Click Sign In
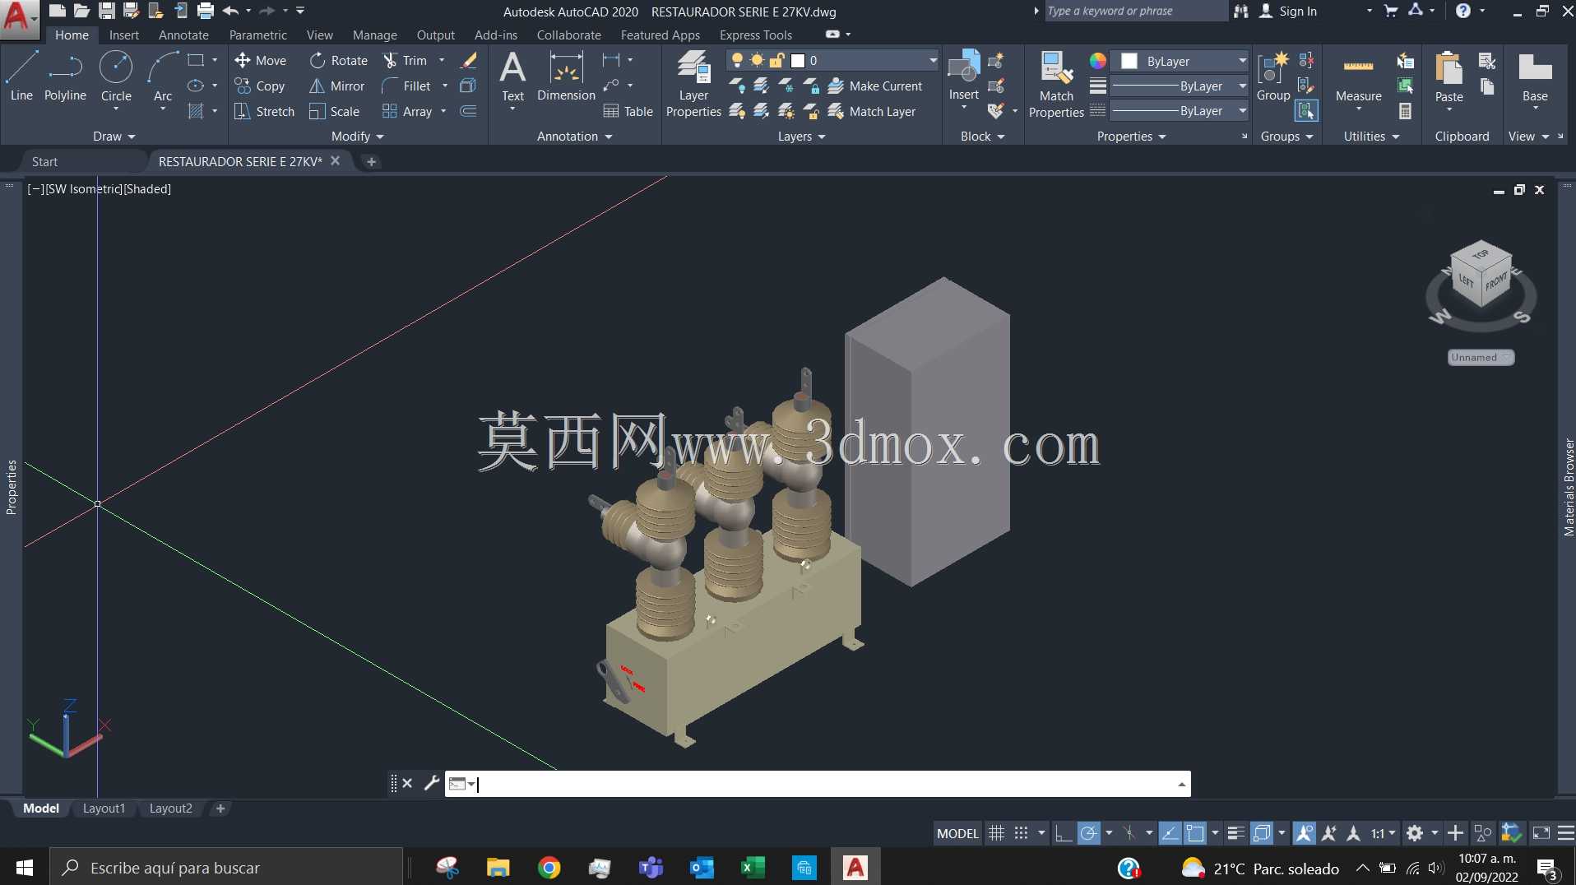This screenshot has height=885, width=1576. coord(1288,11)
